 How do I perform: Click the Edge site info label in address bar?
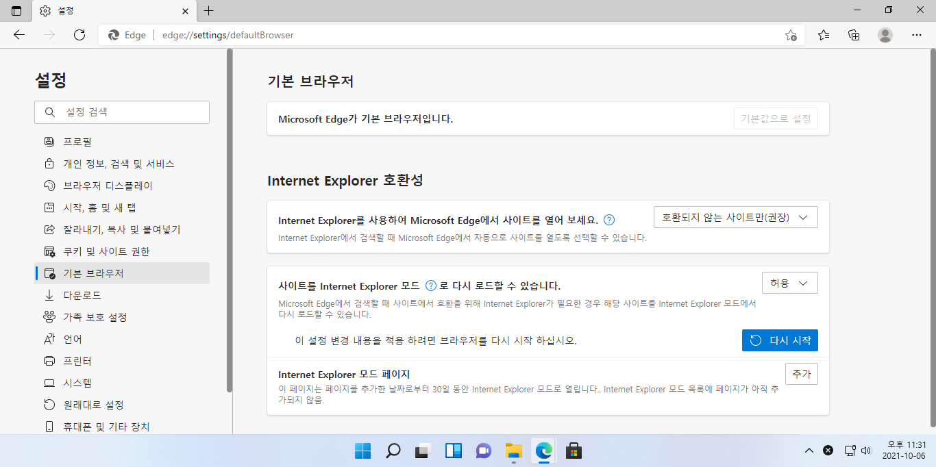click(127, 35)
